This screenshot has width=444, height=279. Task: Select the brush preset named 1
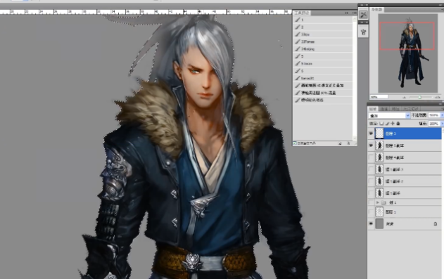point(323,20)
